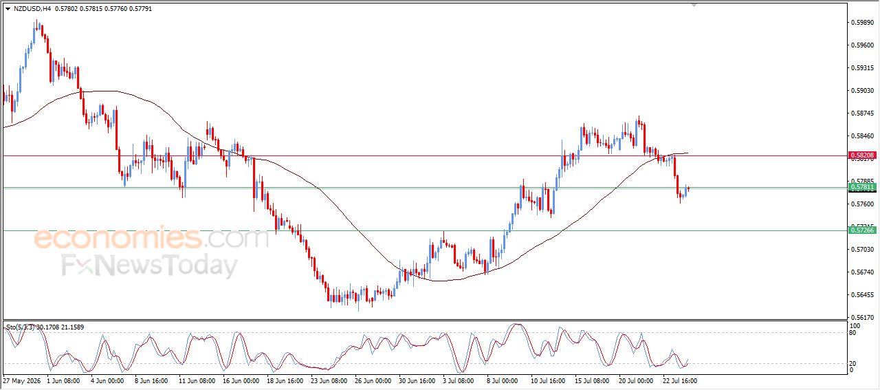Click the 27 May 2026 time axis label
Viewport: 880px width, 390px height.
(22, 380)
